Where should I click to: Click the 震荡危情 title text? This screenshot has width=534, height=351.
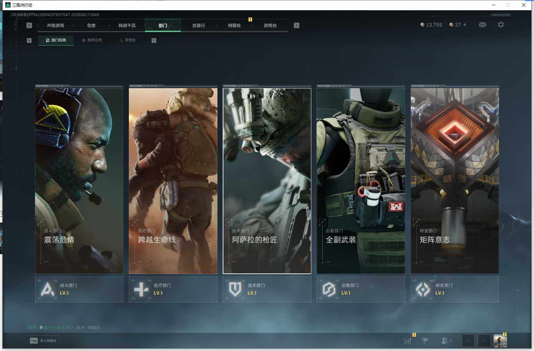tap(59, 240)
